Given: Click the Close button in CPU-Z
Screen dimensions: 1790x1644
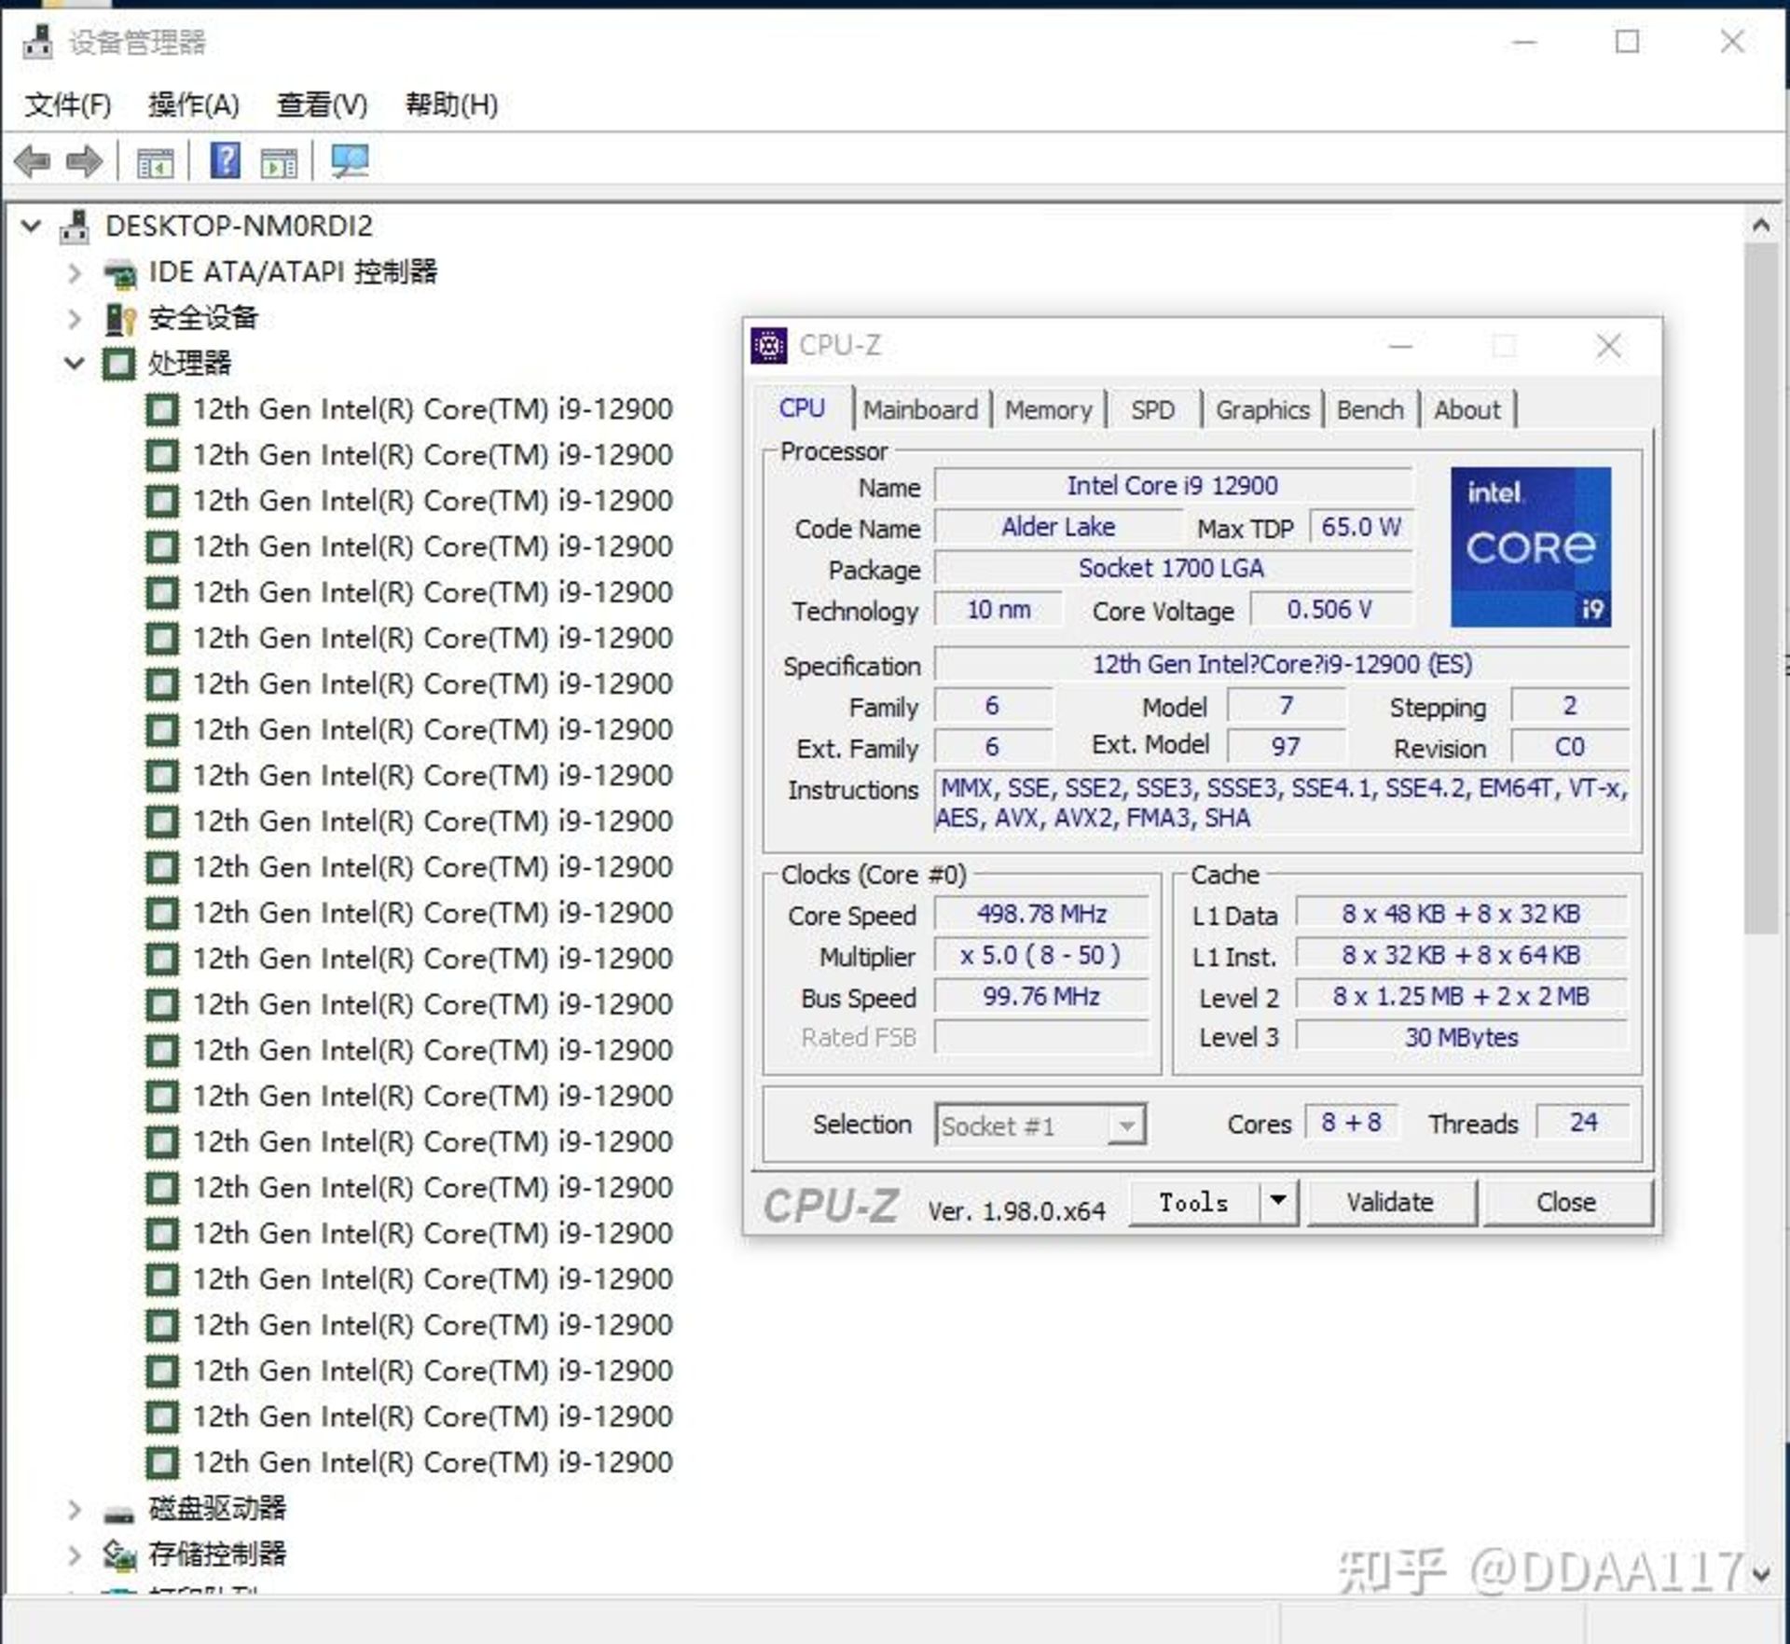Looking at the screenshot, I should 1566,1202.
